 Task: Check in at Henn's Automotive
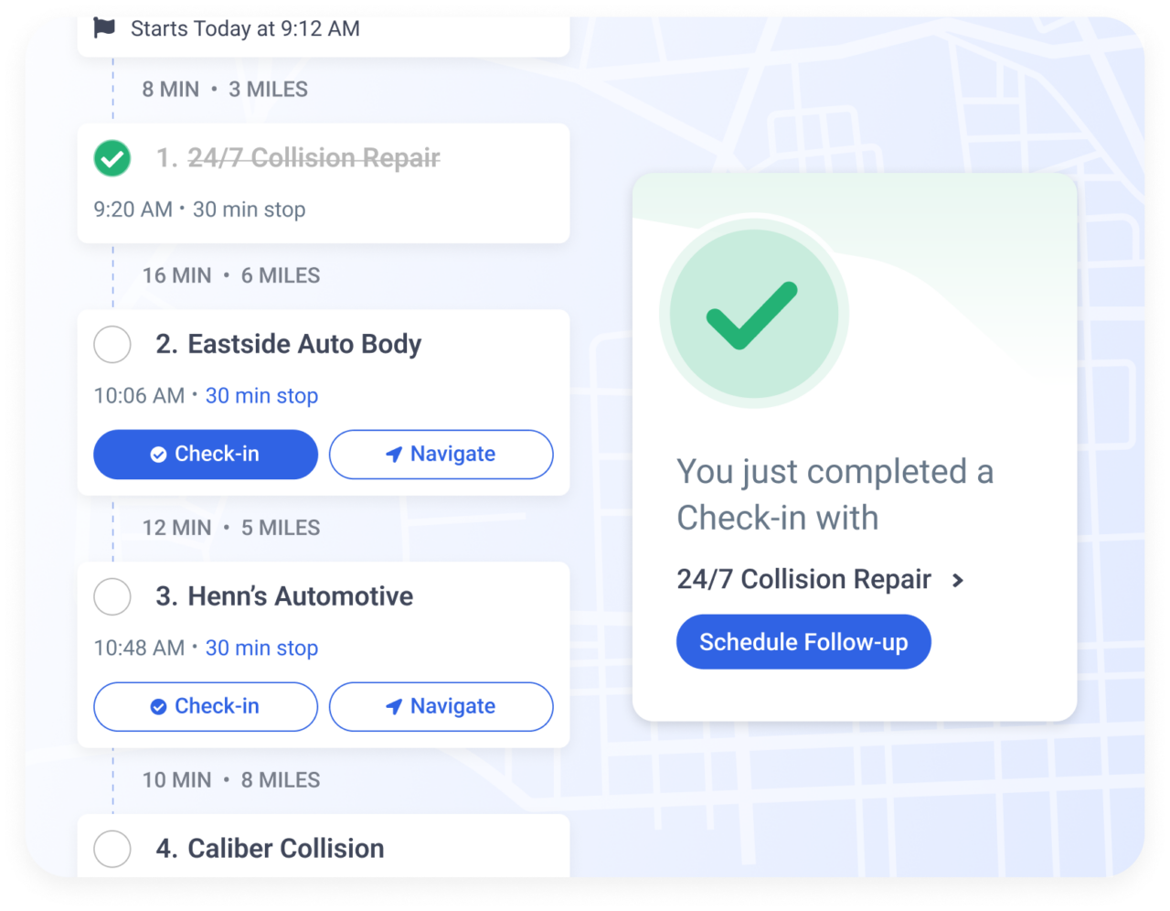pyautogui.click(x=205, y=705)
